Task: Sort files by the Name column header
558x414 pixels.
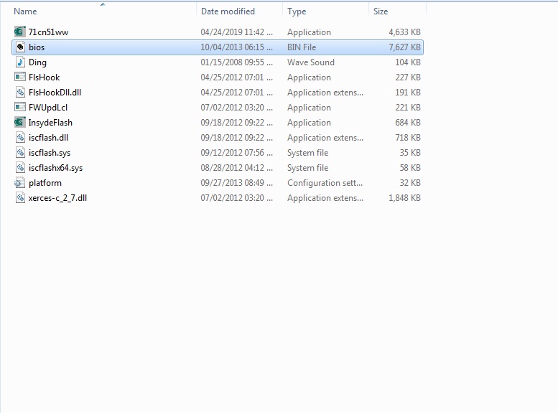Action: click(x=25, y=11)
